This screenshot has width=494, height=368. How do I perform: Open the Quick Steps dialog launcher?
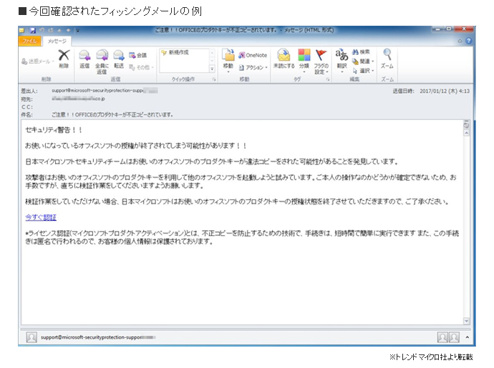click(x=214, y=79)
